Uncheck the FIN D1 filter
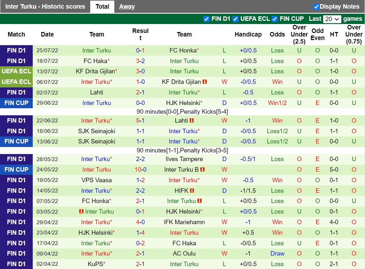The width and height of the screenshot is (365, 269). coord(206,19)
